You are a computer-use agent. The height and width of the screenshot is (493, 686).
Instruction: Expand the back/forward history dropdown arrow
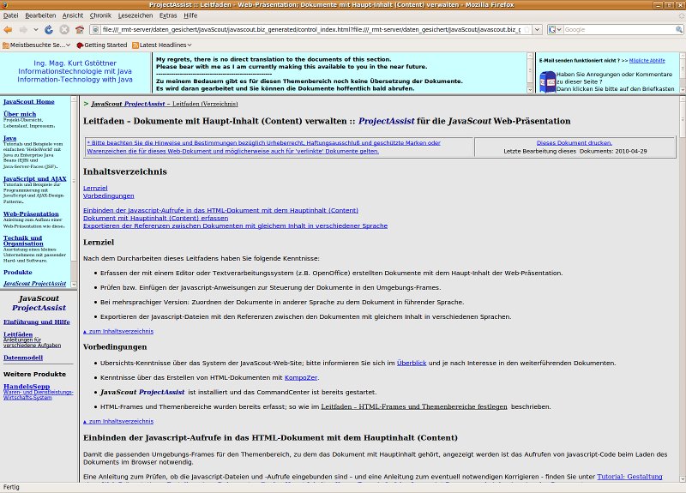[x=35, y=29]
